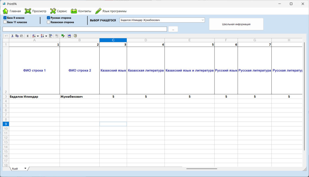Select column B header
Viewport: 309px width, 177px height.
(80, 40)
